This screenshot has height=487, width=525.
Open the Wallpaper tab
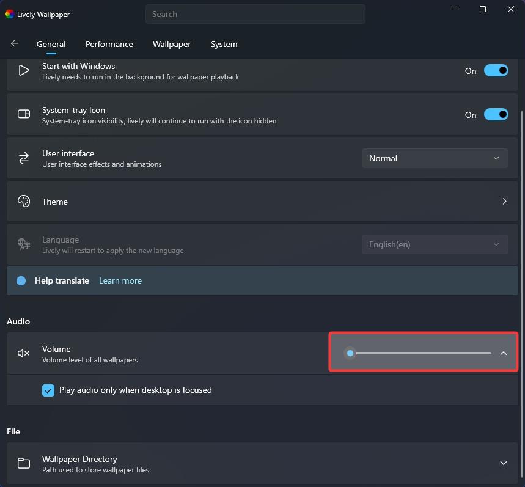click(x=172, y=44)
